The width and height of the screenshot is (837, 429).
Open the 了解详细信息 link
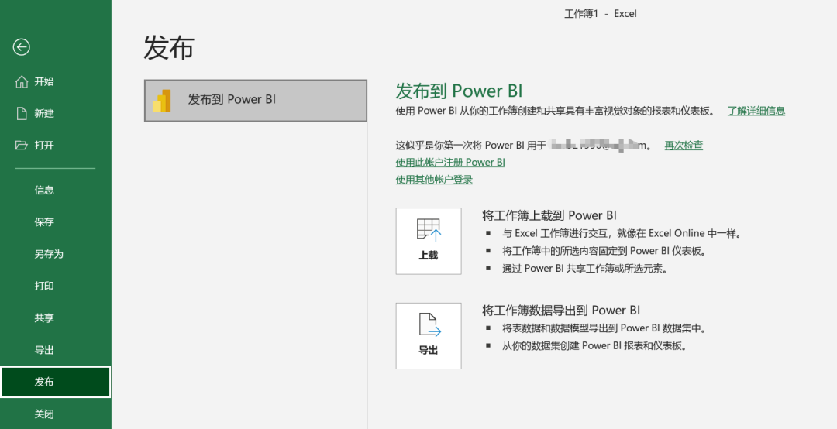coord(756,111)
